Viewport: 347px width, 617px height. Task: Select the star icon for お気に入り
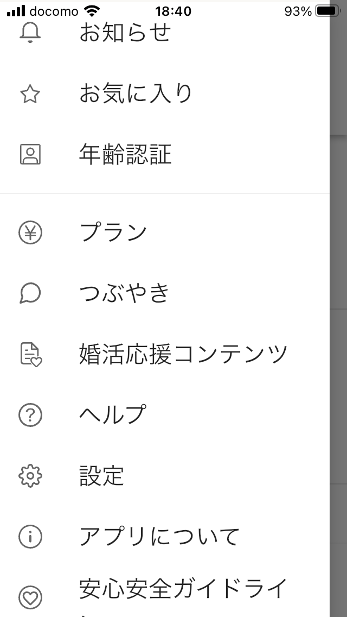[31, 93]
